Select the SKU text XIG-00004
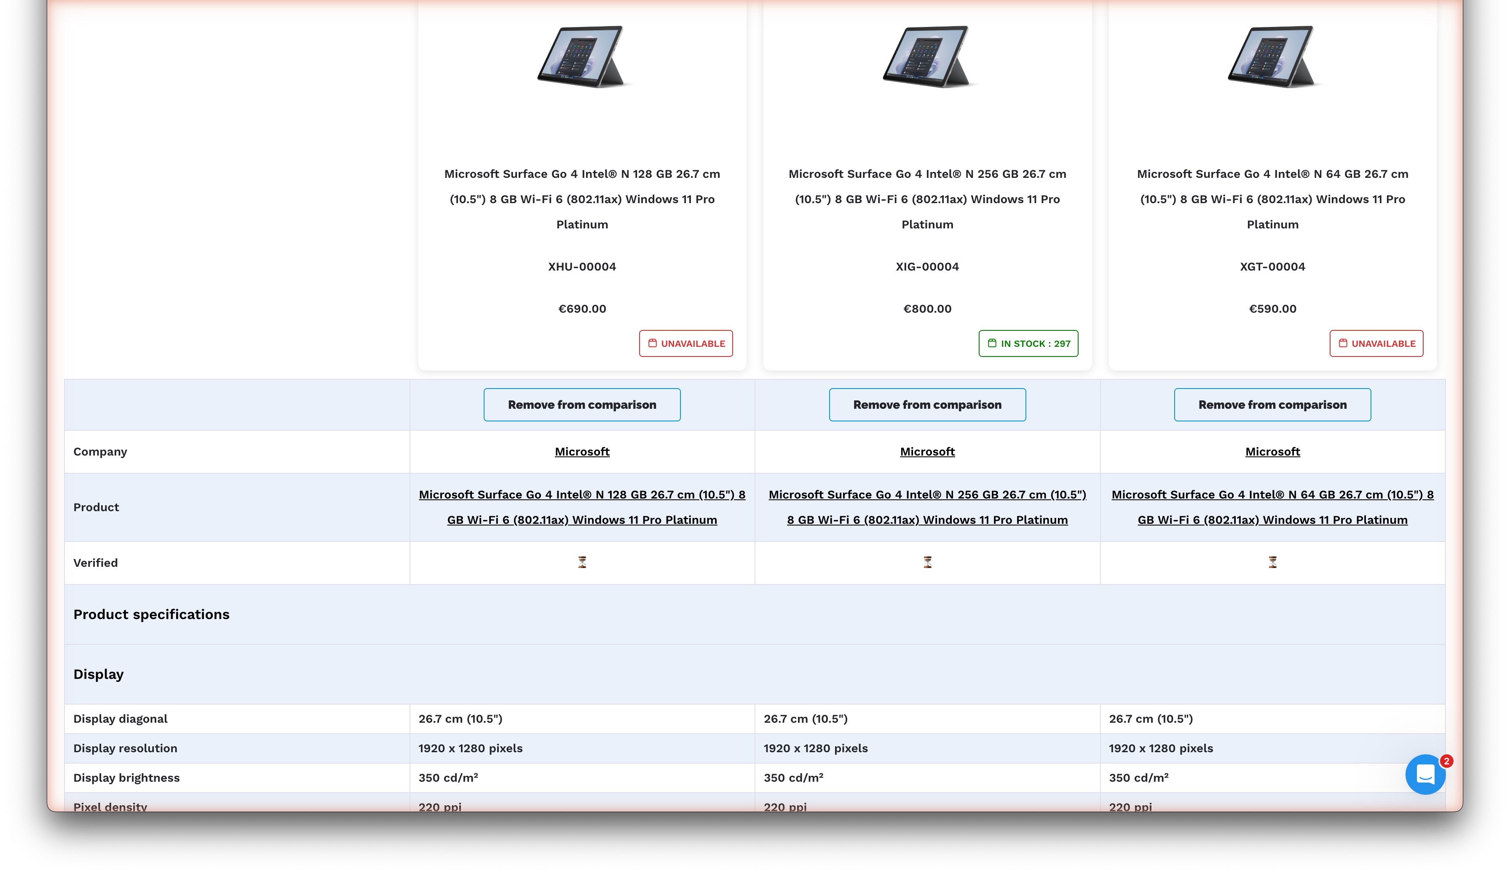Image resolution: width=1510 pixels, height=874 pixels. [x=927, y=266]
